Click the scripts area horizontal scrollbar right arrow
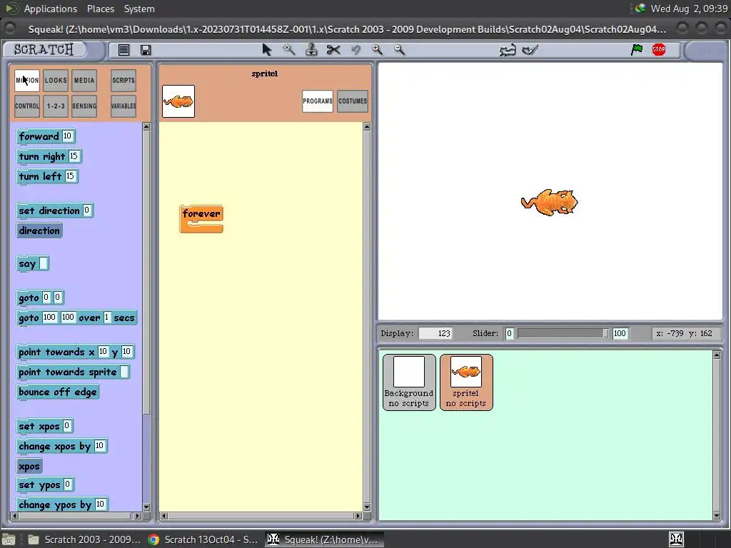The image size is (731, 548). [358, 516]
